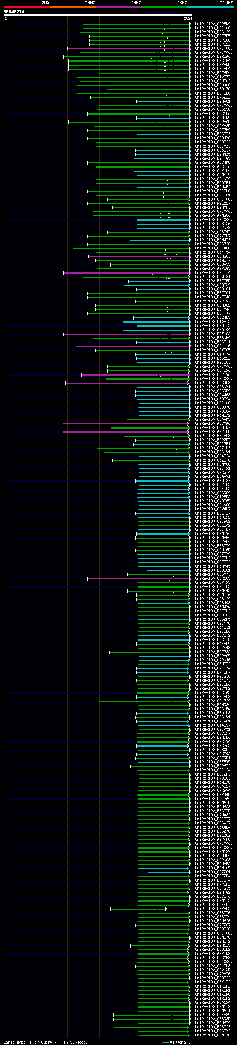Select hit label UniRef100_A9PDU0
This screenshot has height=1045, width=237.
click(213, 40)
